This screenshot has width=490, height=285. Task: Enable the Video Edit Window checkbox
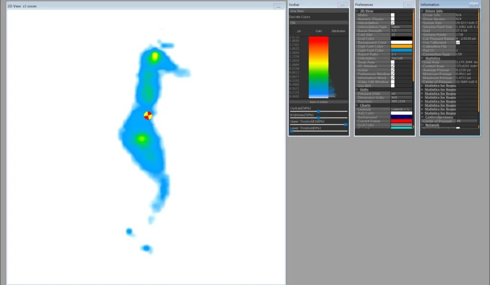(x=393, y=82)
